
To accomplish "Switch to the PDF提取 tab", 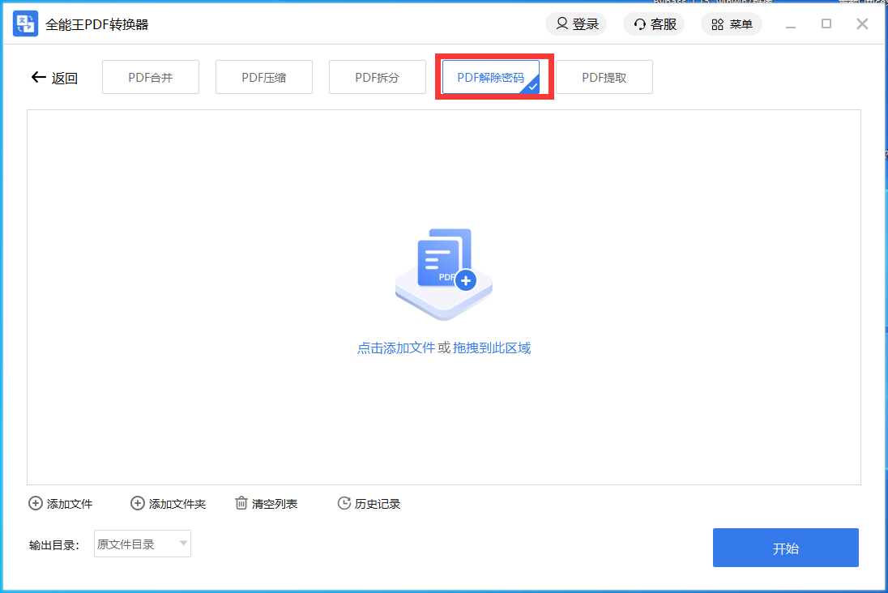I will point(604,77).
